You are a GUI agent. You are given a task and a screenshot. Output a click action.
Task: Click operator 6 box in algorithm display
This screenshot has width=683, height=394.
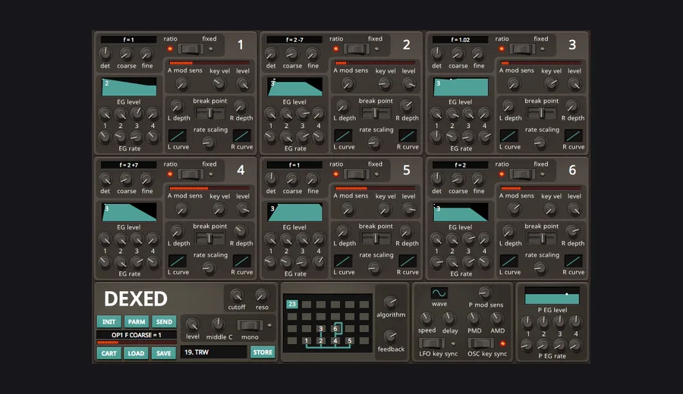point(335,329)
